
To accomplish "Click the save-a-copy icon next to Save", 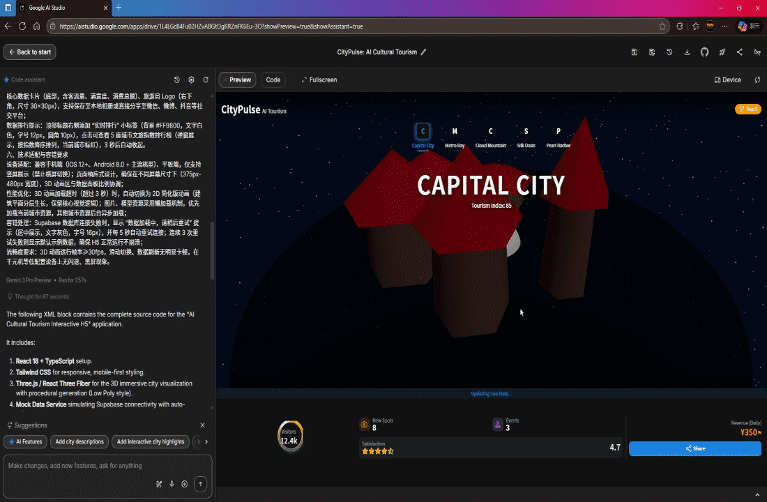I will pyautogui.click(x=651, y=52).
